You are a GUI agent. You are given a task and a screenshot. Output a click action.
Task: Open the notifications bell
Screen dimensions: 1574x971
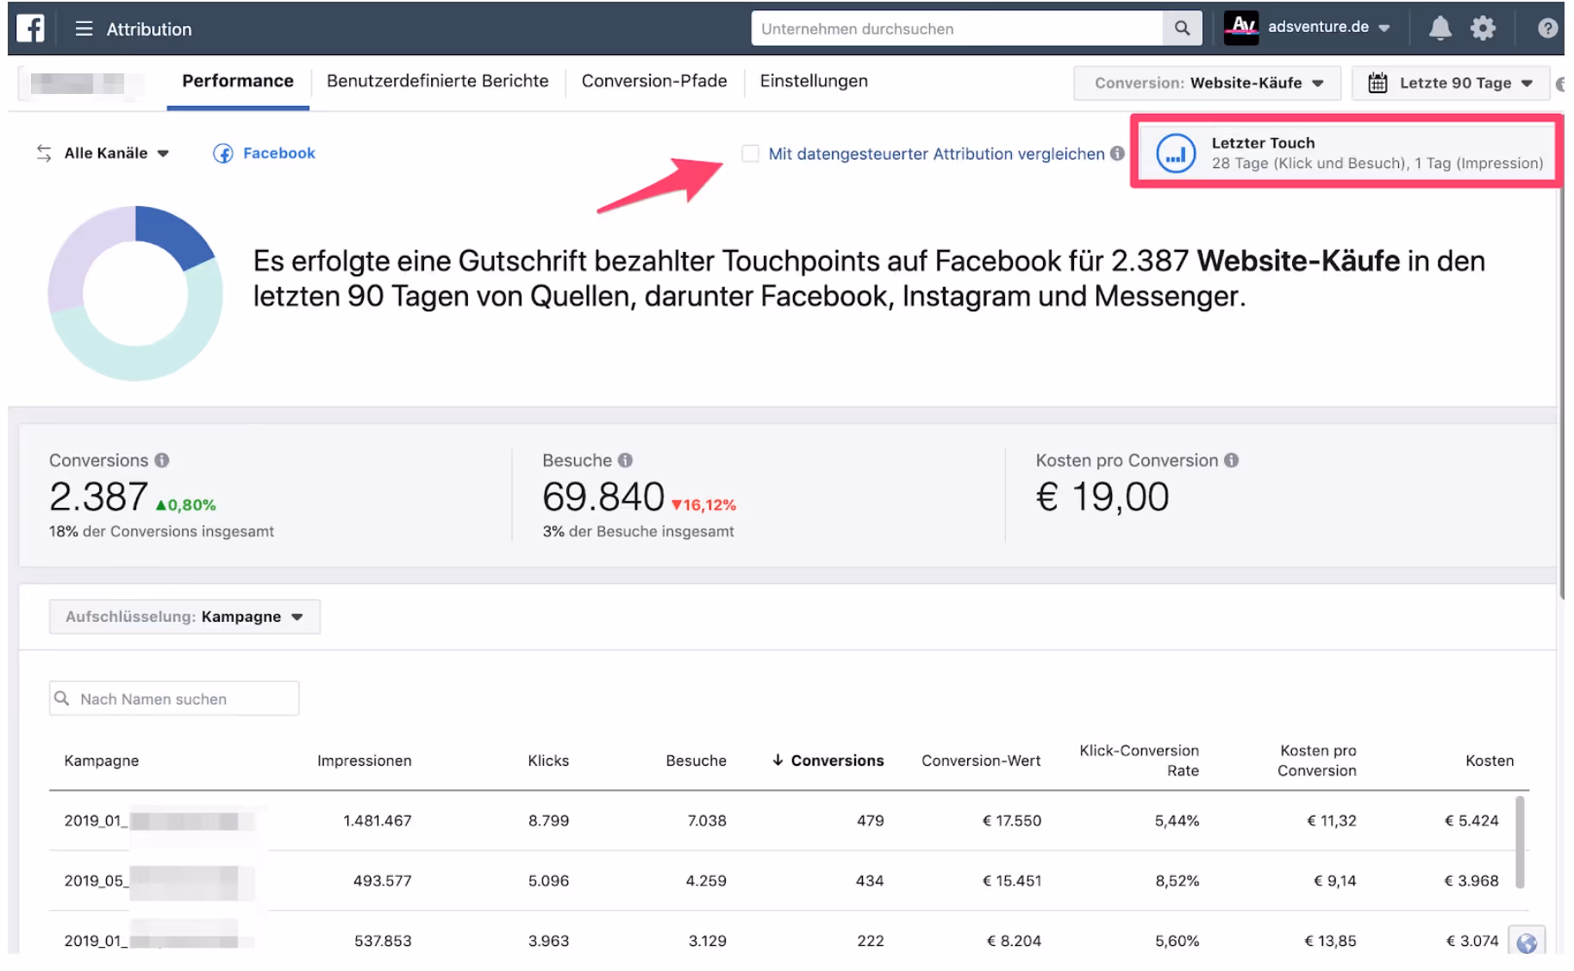point(1440,28)
